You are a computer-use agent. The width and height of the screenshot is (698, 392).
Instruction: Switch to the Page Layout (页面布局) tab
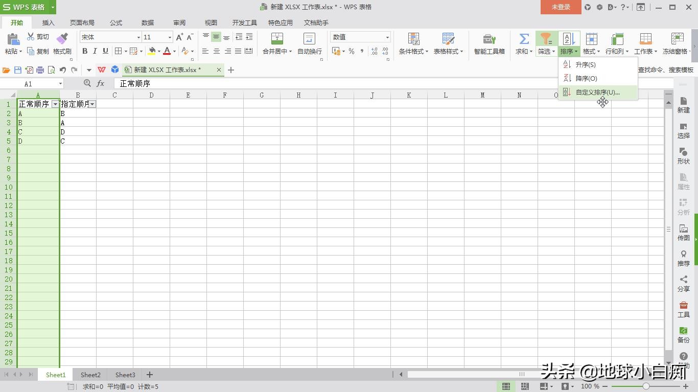click(82, 22)
